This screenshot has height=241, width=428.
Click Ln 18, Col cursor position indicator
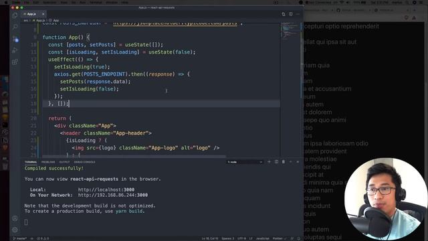coord(210,238)
